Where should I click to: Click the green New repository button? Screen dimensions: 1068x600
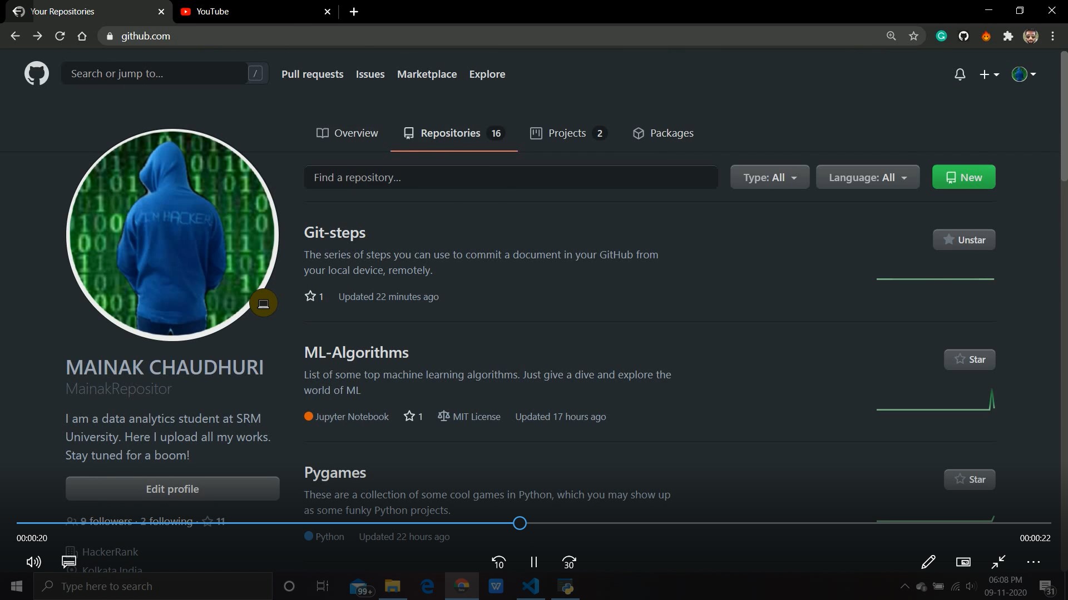(x=963, y=178)
